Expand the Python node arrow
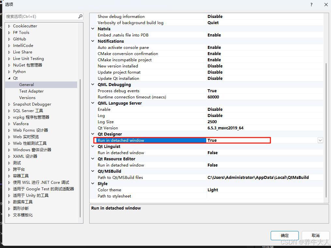The height and width of the screenshot is (248, 331). coord(9,72)
